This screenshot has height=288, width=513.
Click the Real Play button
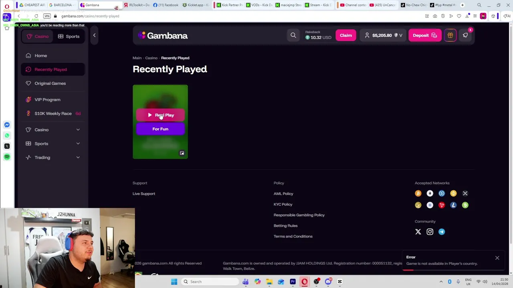(160, 115)
